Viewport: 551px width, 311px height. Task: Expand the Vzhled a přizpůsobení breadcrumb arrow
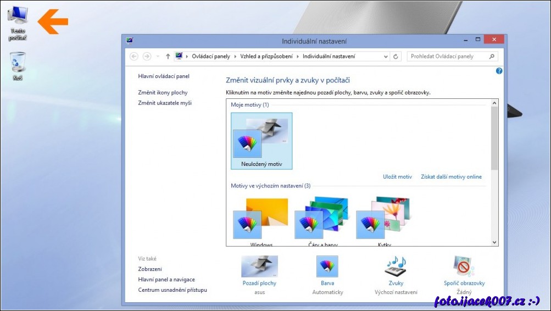click(x=298, y=57)
